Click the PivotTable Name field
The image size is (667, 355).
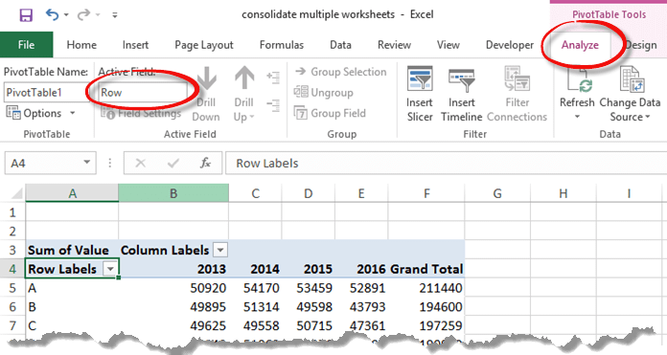click(x=46, y=92)
